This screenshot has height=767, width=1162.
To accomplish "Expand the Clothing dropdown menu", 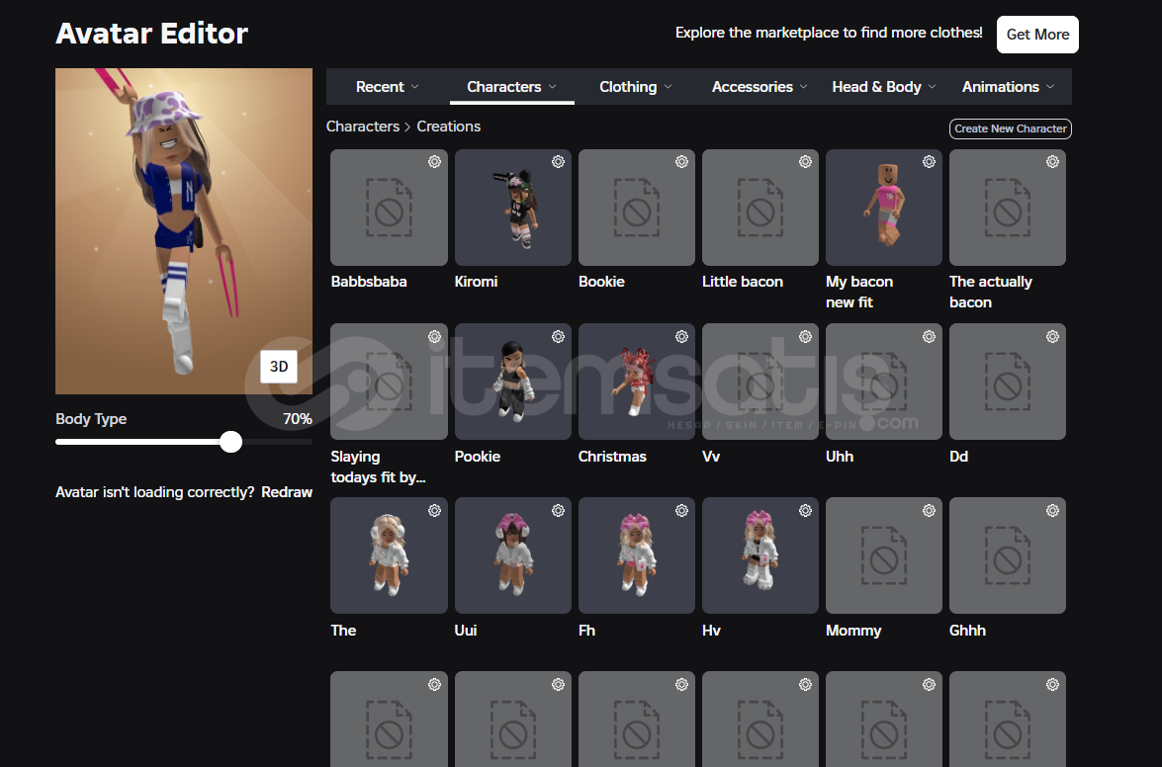I will point(635,87).
